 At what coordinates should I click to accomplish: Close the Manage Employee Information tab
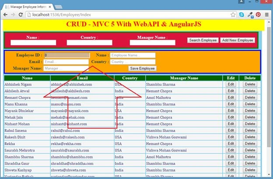pos(50,7)
